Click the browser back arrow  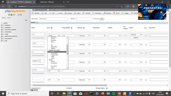coord(3,6)
